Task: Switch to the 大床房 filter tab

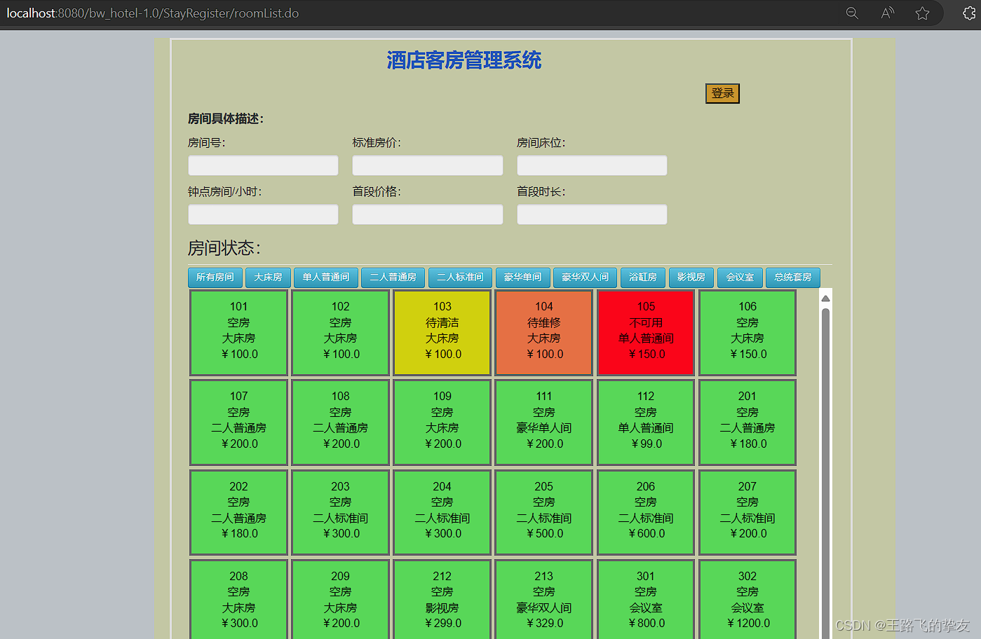Action: click(x=267, y=277)
